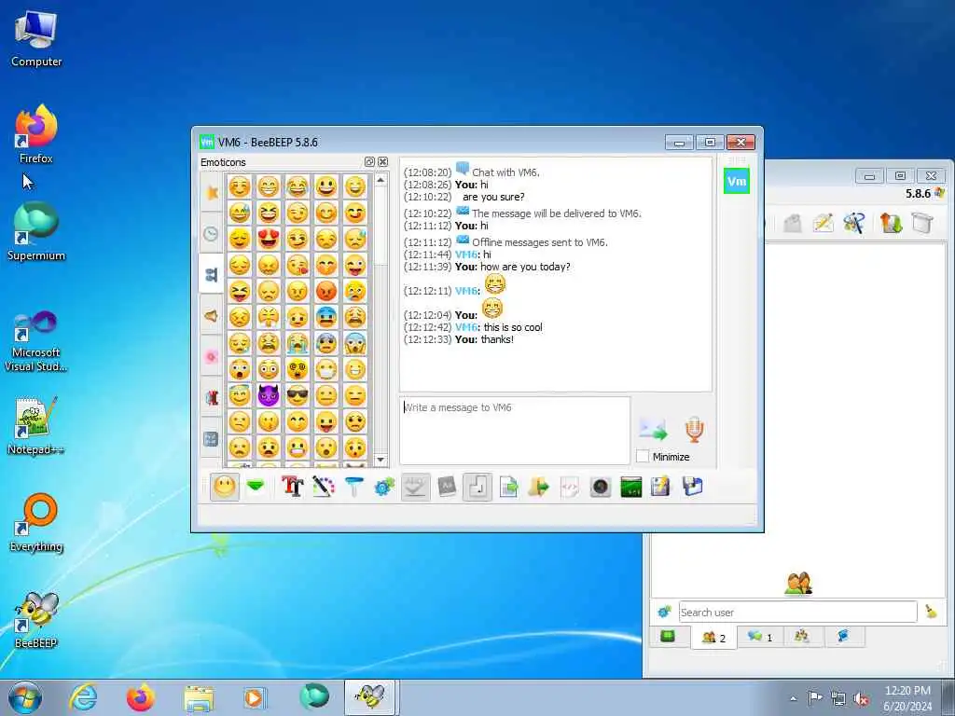Open the camera screenshot icon

tap(600, 487)
